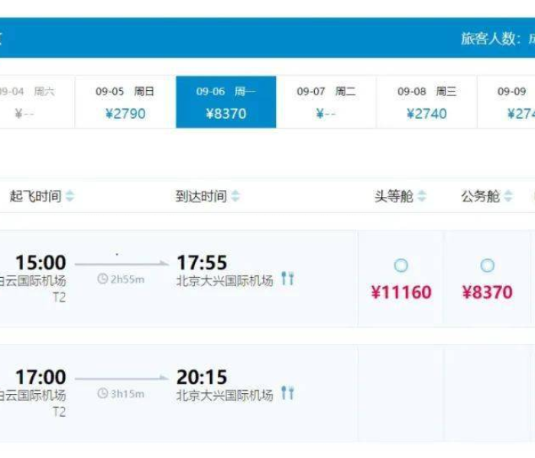The width and height of the screenshot is (535, 458).
Task: Select the 09-05 Sunday ¥2790 date tab
Action: [x=125, y=102]
